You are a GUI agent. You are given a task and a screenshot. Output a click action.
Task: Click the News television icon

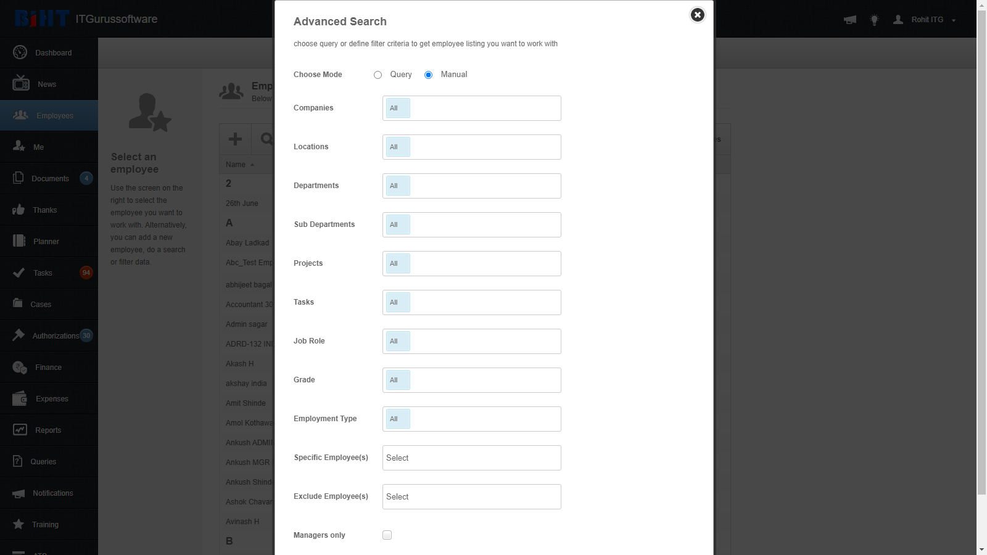click(21, 83)
